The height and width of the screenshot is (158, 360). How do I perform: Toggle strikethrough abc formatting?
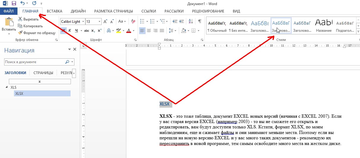[x=87, y=31]
